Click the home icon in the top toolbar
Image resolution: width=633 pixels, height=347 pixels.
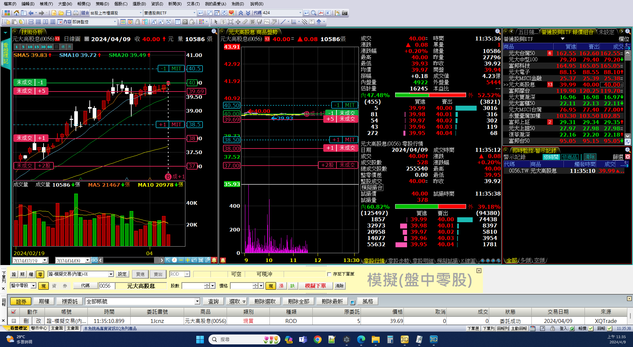pos(16,13)
